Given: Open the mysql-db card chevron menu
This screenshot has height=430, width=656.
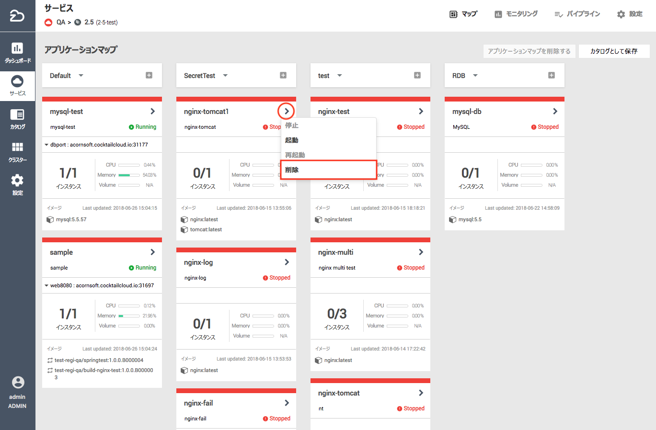Looking at the screenshot, I should [x=555, y=111].
